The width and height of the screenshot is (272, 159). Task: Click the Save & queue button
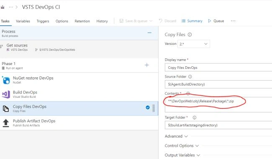(133, 21)
